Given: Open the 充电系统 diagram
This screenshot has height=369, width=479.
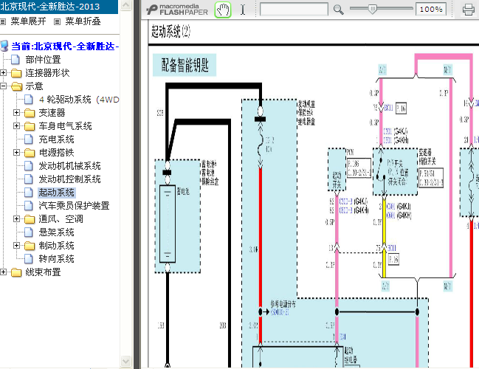Looking at the screenshot, I should [57, 139].
